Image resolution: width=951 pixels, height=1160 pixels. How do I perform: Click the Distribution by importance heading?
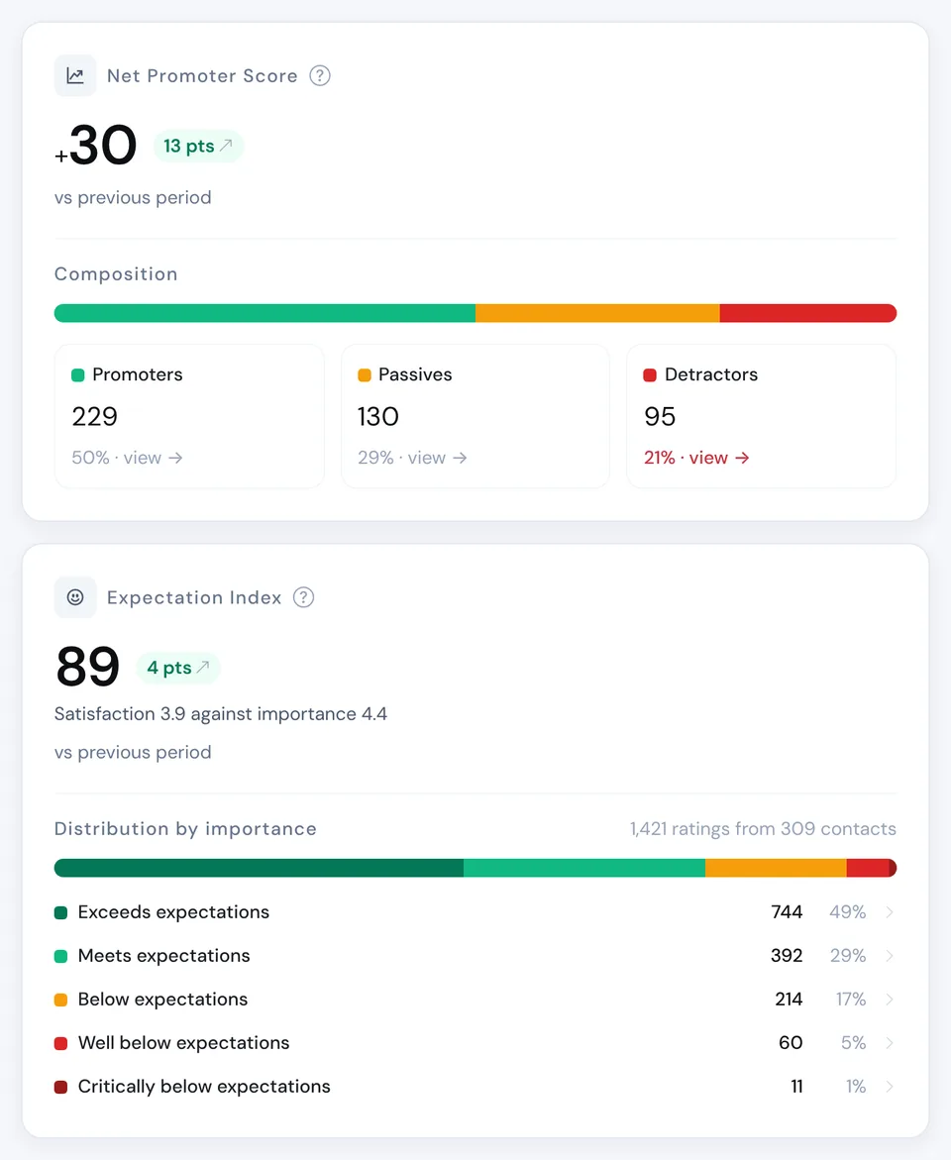pyautogui.click(x=186, y=828)
